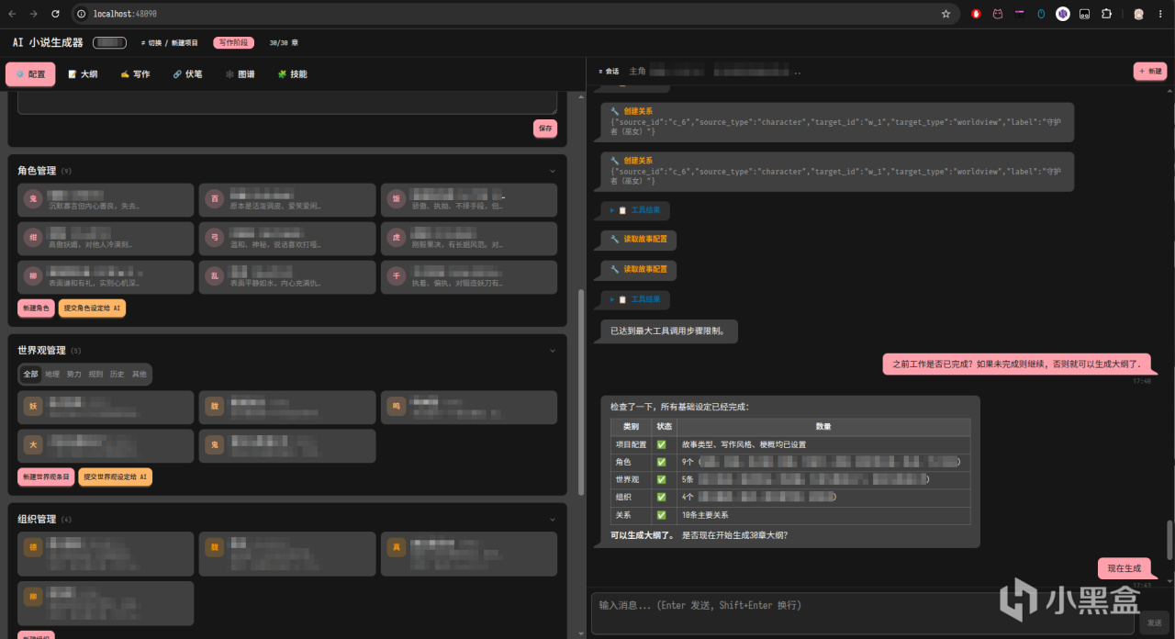Screen dimensions: 1175x639
Task: Click the 30/30 章 chapter progress text
Action: (x=284, y=42)
